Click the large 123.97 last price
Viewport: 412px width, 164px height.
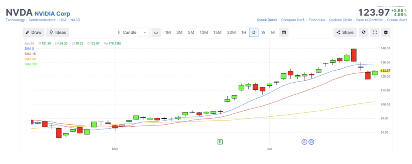pyautogui.click(x=374, y=12)
